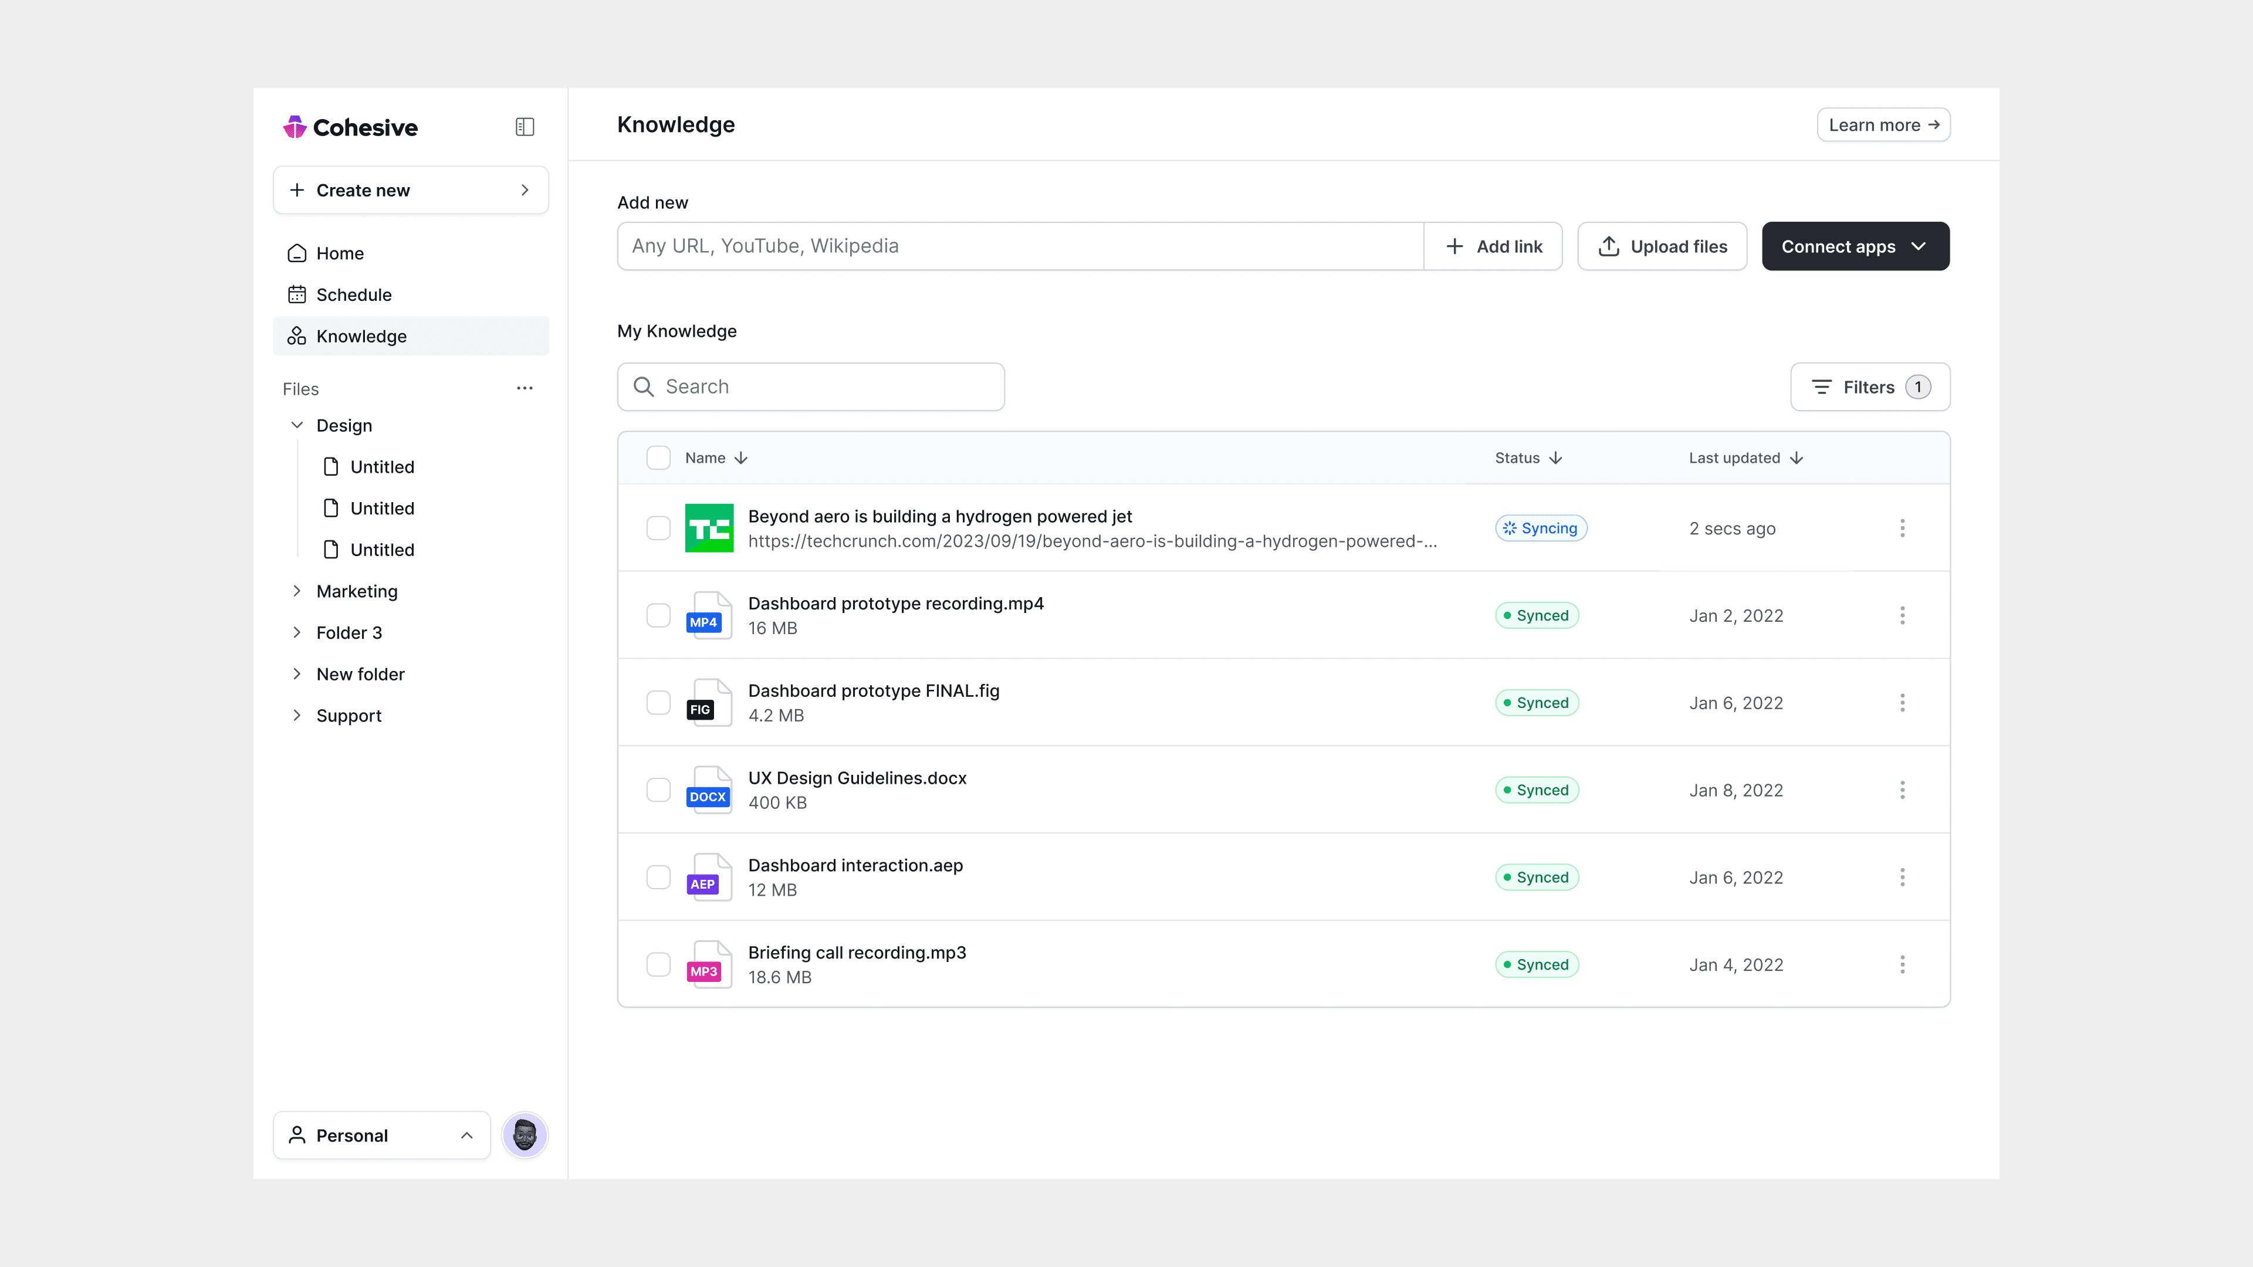Screen dimensions: 2253x1267
Task: Collapse the Design folder
Action: pyautogui.click(x=296, y=425)
